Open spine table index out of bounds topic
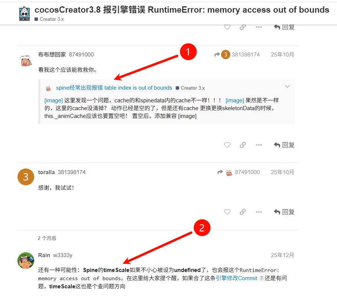Viewport: 337px width, 298px height. pos(114,87)
